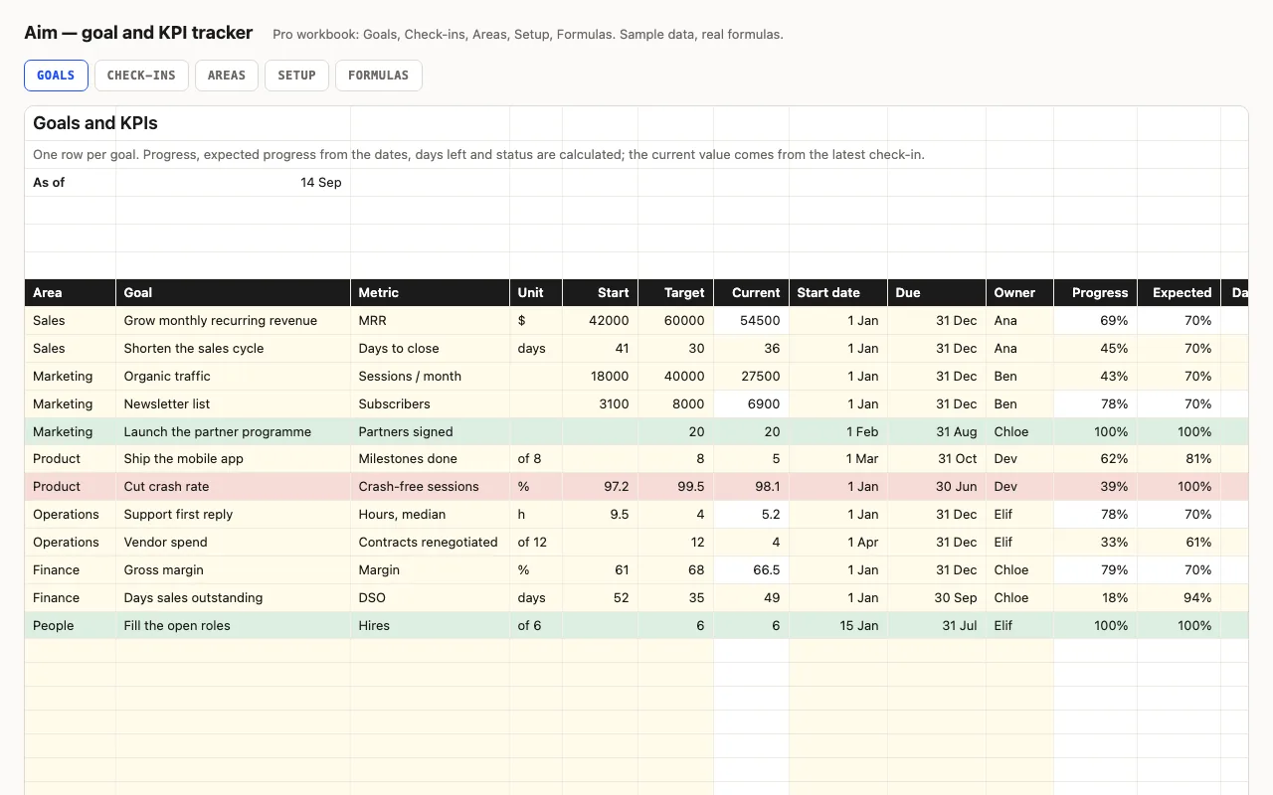Click the 'Subscribers' metric cell
This screenshot has width=1273, height=795.
431,404
